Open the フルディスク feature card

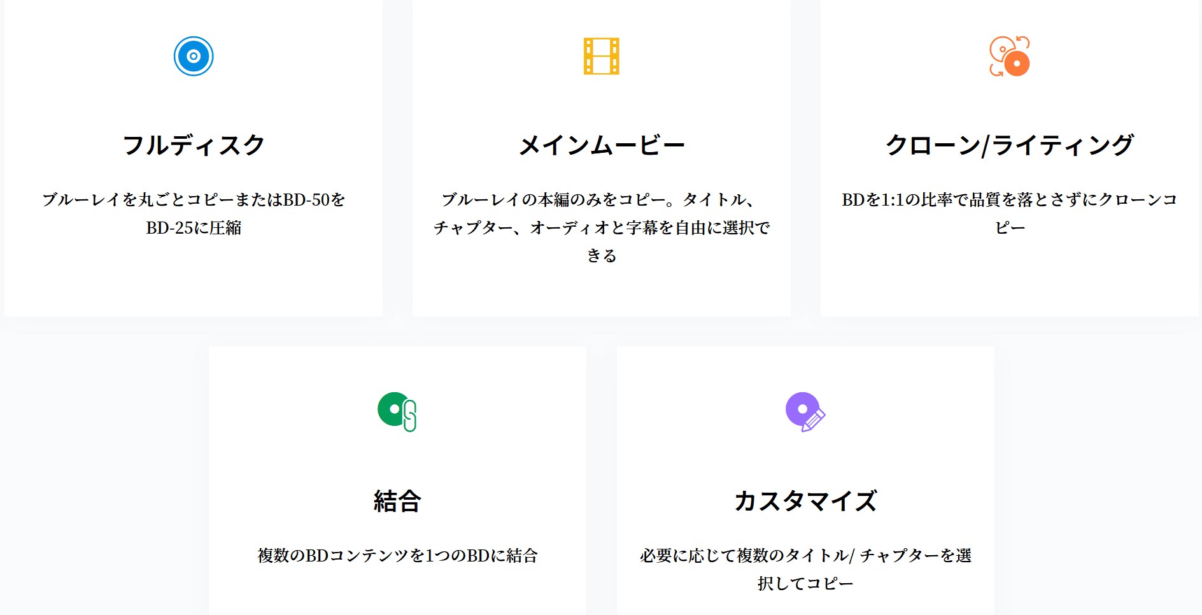(194, 157)
